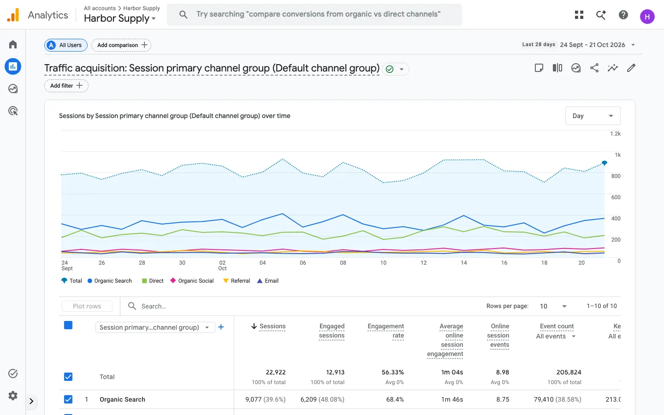Viewport: 664px width, 415px height.
Task: Click the Engagement rate column header
Action: click(x=386, y=331)
